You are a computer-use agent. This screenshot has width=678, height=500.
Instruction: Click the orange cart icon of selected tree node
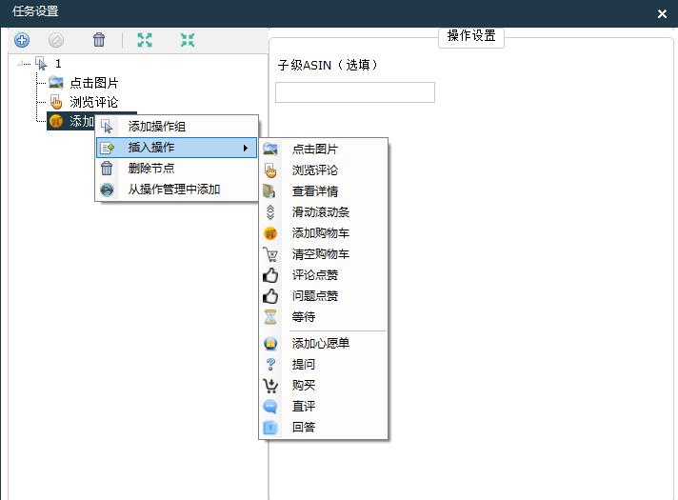(56, 121)
